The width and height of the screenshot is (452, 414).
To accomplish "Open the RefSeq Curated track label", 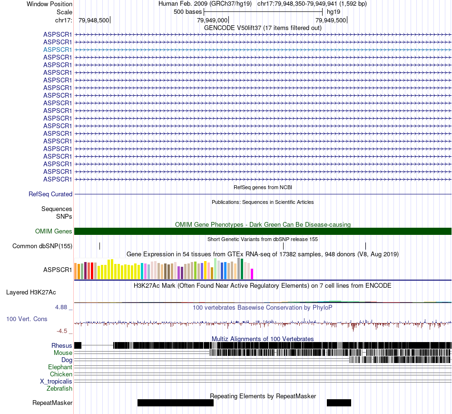I will pyautogui.click(x=50, y=194).
